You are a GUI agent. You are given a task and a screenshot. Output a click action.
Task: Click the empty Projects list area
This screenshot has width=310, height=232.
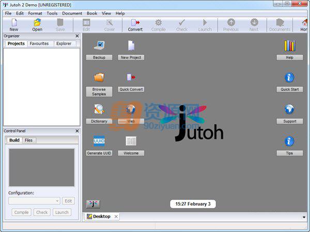pyautogui.click(x=41, y=87)
